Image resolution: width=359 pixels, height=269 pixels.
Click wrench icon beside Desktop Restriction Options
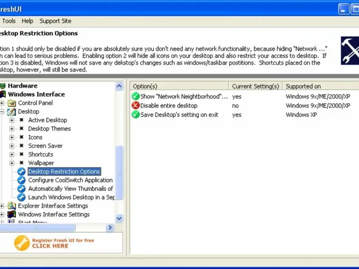point(22,172)
